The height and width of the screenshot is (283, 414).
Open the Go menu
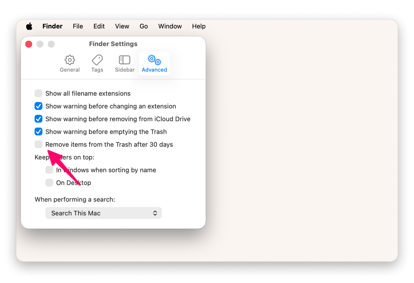(144, 26)
